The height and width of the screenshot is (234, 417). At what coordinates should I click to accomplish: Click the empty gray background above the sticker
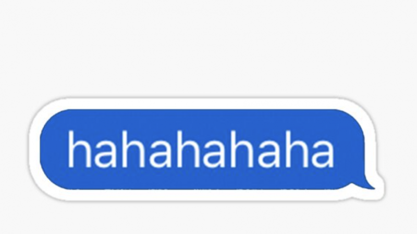tap(208, 48)
